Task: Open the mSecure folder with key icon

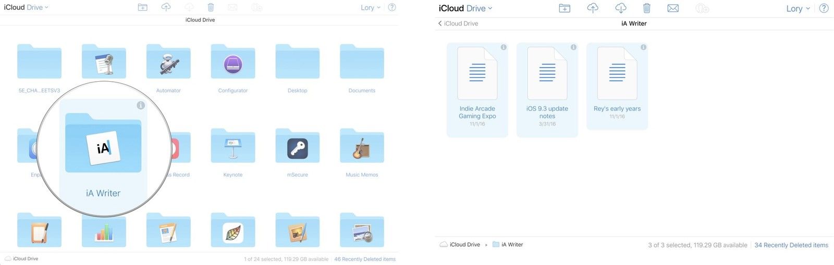Action: click(297, 148)
